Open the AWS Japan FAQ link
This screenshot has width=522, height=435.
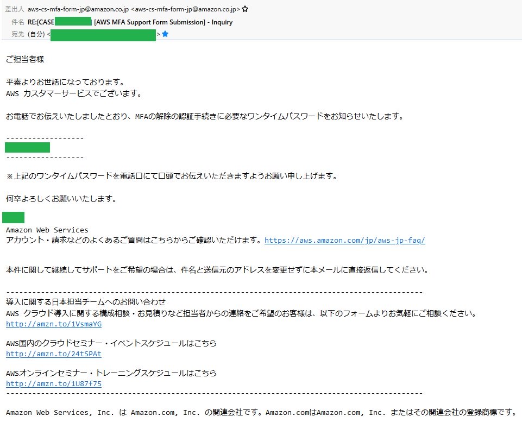[344, 240]
